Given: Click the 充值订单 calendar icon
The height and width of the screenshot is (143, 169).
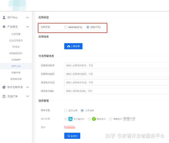Looking at the screenshot, I should (4, 96).
